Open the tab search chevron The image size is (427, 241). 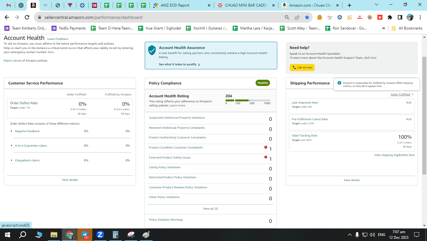[377, 5]
